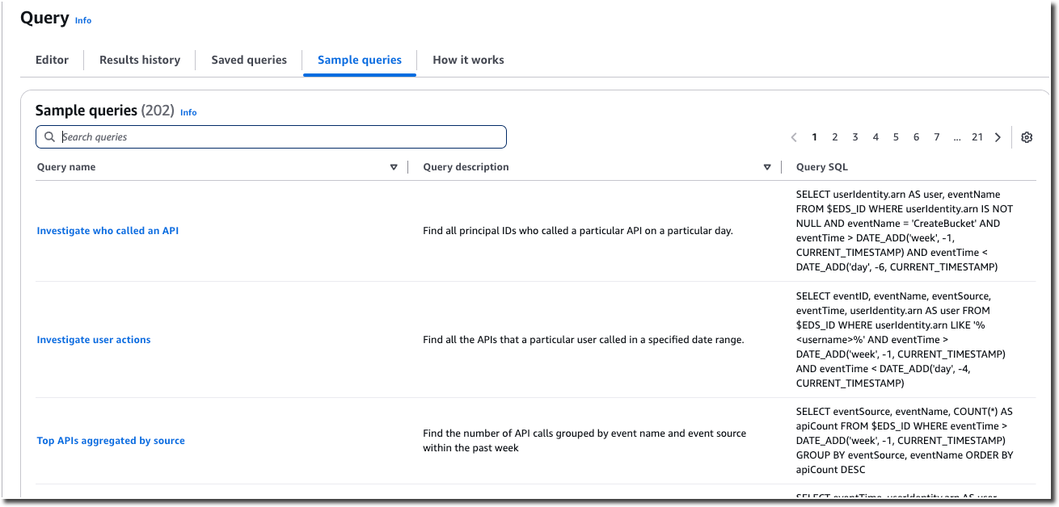
Task: Click Info next to the Sample queries count
Action: click(x=188, y=112)
